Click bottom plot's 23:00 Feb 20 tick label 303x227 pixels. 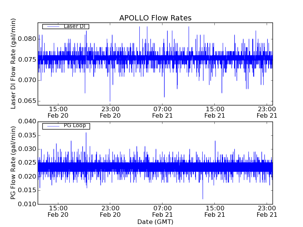110,211
